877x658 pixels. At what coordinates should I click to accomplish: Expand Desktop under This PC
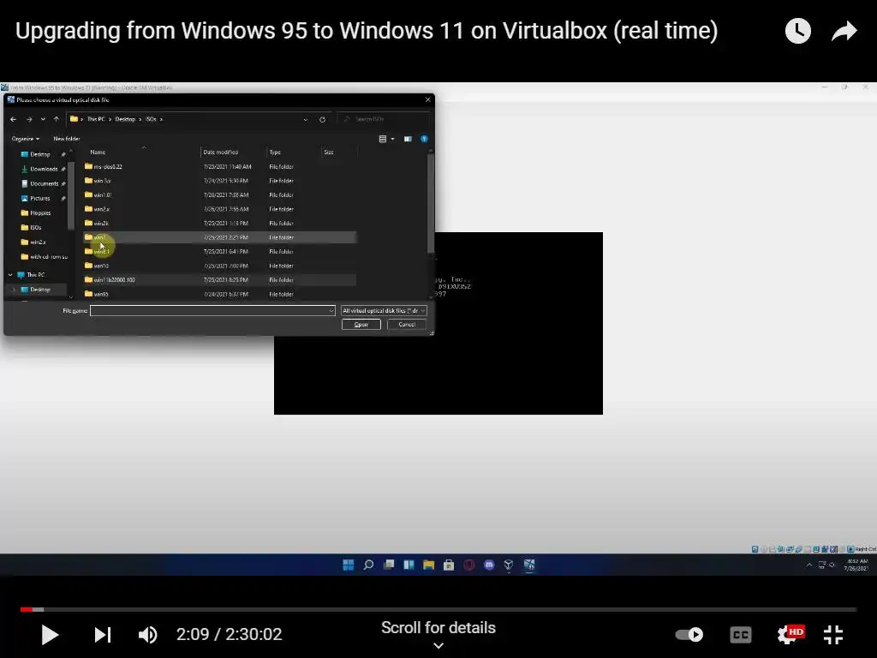tap(14, 290)
